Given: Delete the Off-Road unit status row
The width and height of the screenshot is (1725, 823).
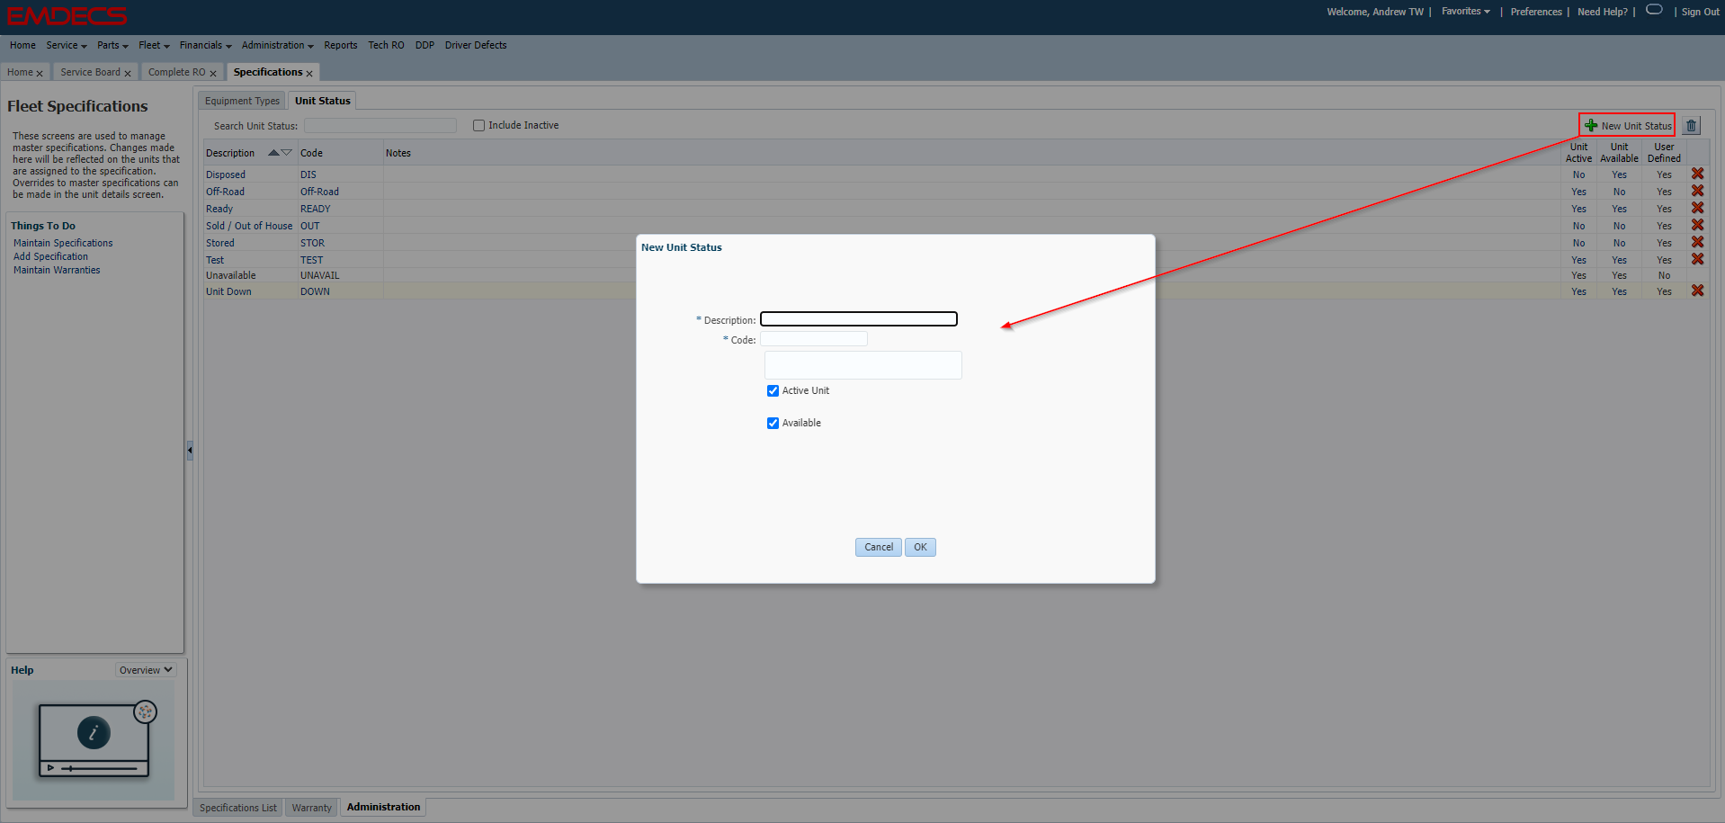Looking at the screenshot, I should tap(1697, 191).
